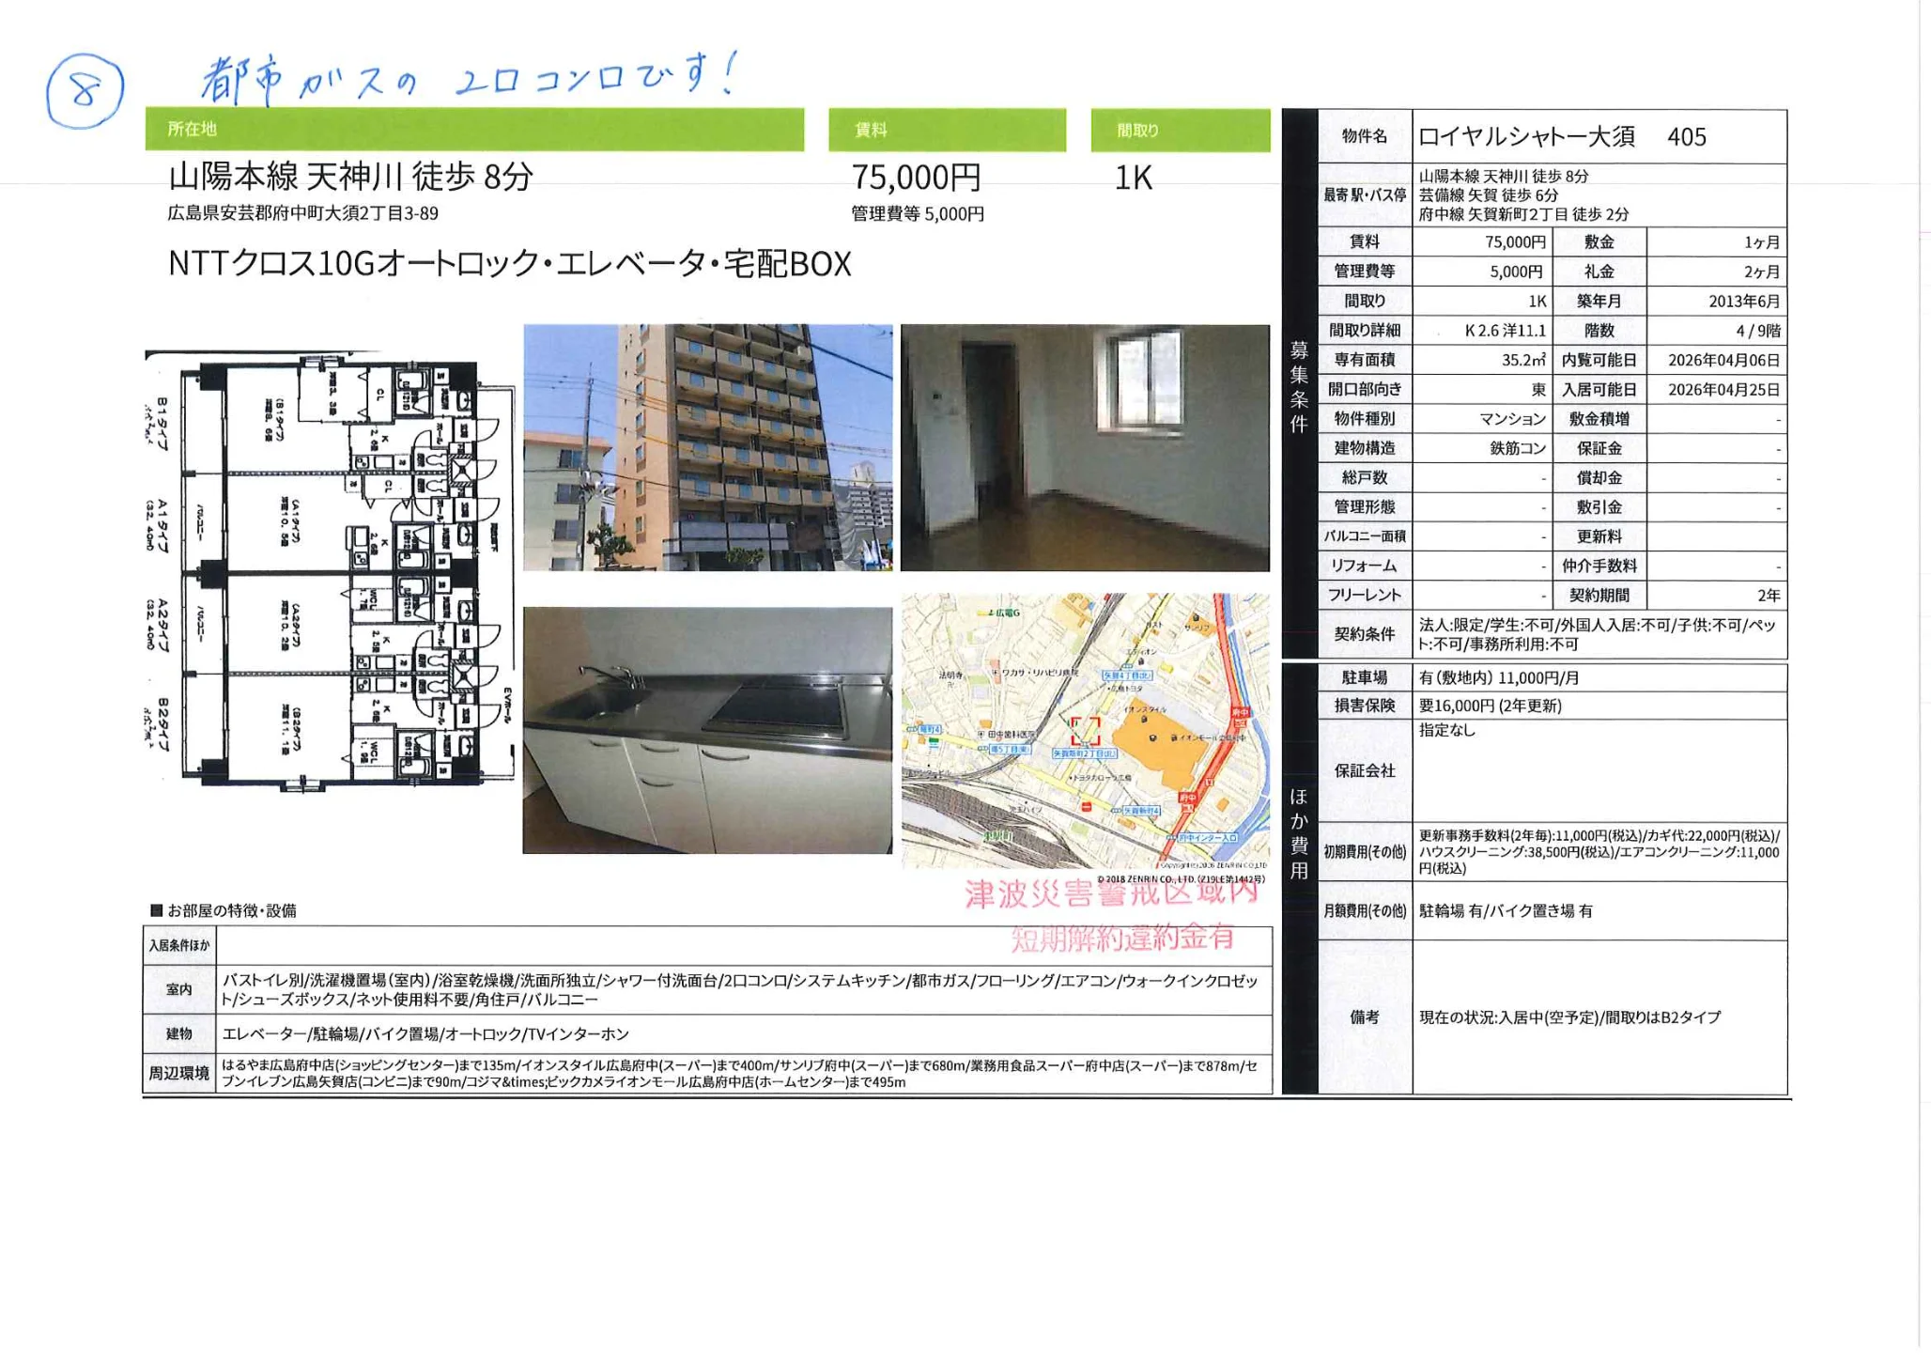Viewport: 1931px width, 1366px height.
Task: Click the building exterior photo
Action: (x=707, y=447)
